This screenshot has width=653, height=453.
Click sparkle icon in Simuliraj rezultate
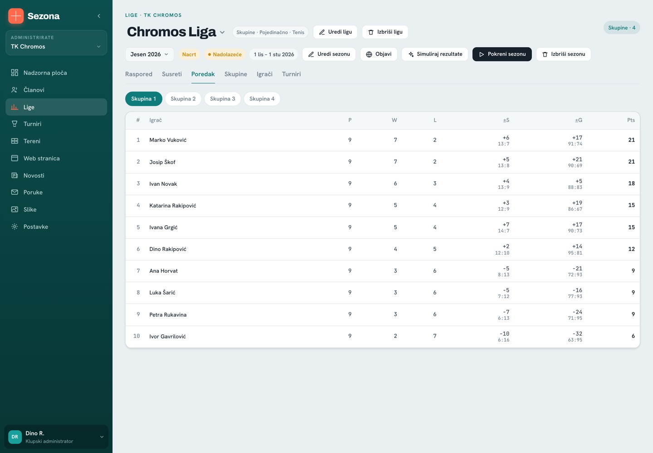point(411,54)
